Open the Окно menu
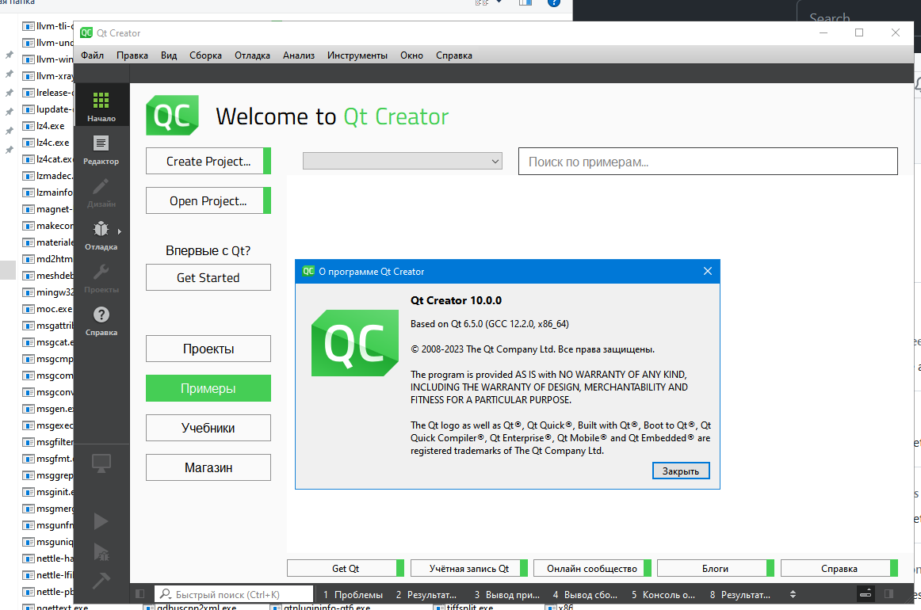The width and height of the screenshot is (921, 610). click(x=411, y=55)
